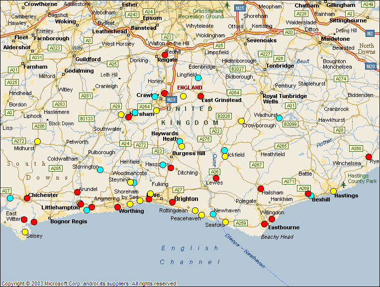Select the red marker at Lewes
The height and width of the screenshot is (287, 380).
[216, 178]
